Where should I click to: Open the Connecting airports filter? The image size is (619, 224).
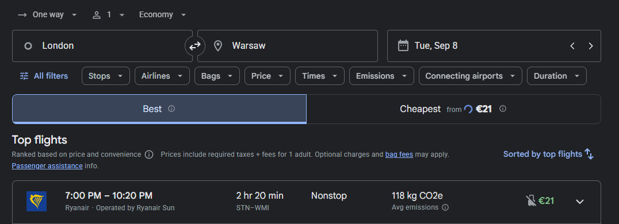pyautogui.click(x=471, y=76)
